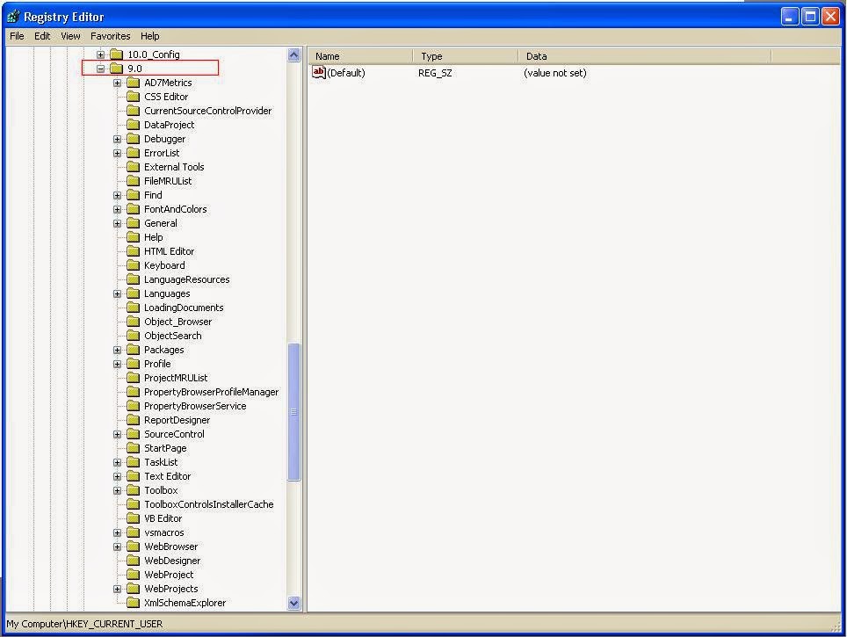
Task: Maximize the Registry Editor window
Action: [810, 17]
